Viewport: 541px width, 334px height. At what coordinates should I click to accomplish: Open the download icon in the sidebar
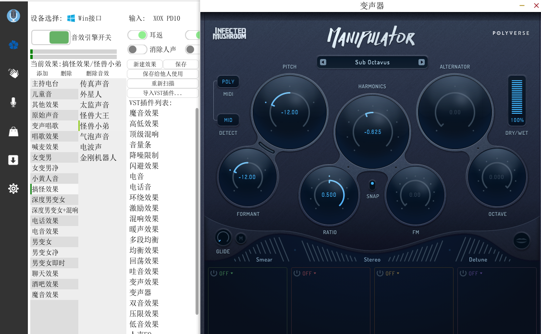(13, 160)
